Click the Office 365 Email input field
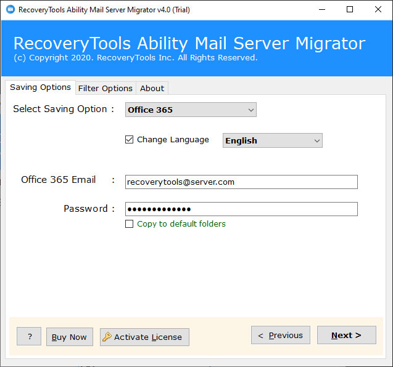The width and height of the screenshot is (393, 367). tap(241, 182)
